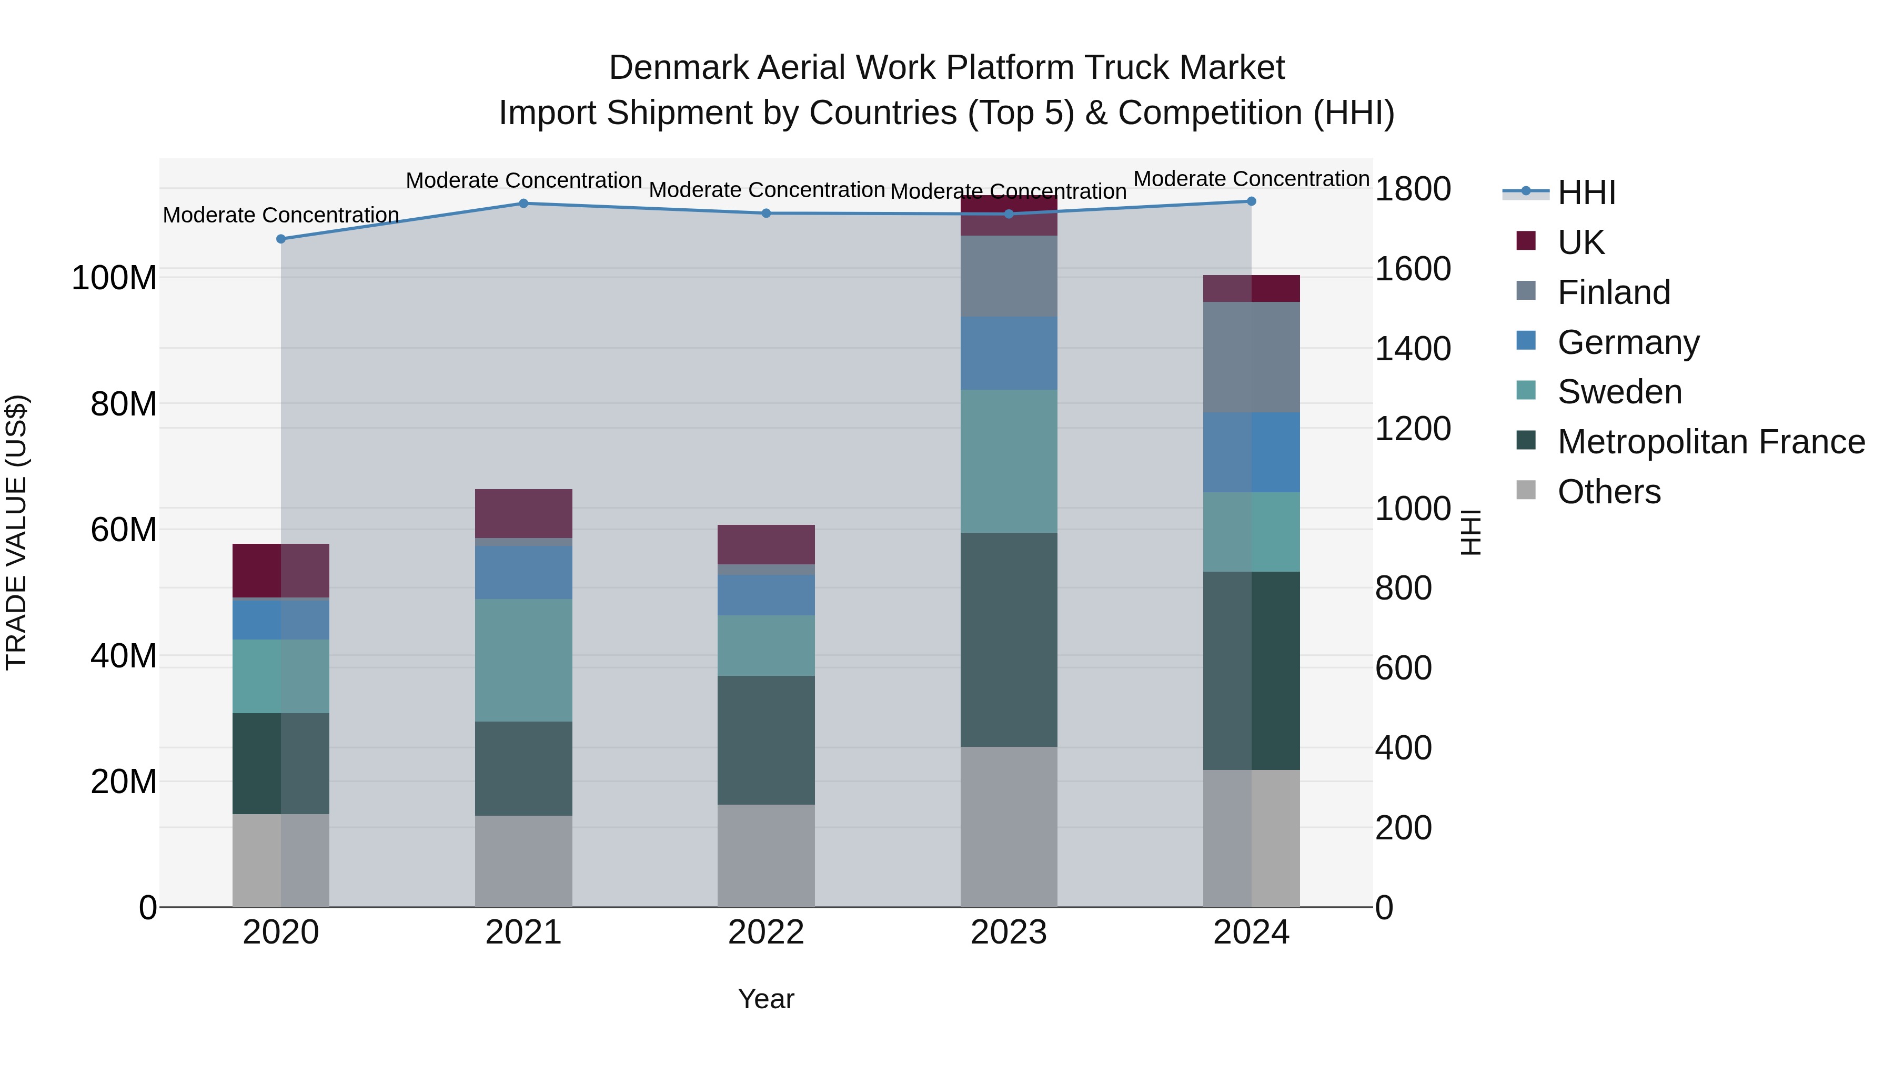Viewport: 1894px width, 1065px height.
Task: Click the 400 HHI axis tick label
Action: pyautogui.click(x=1404, y=748)
